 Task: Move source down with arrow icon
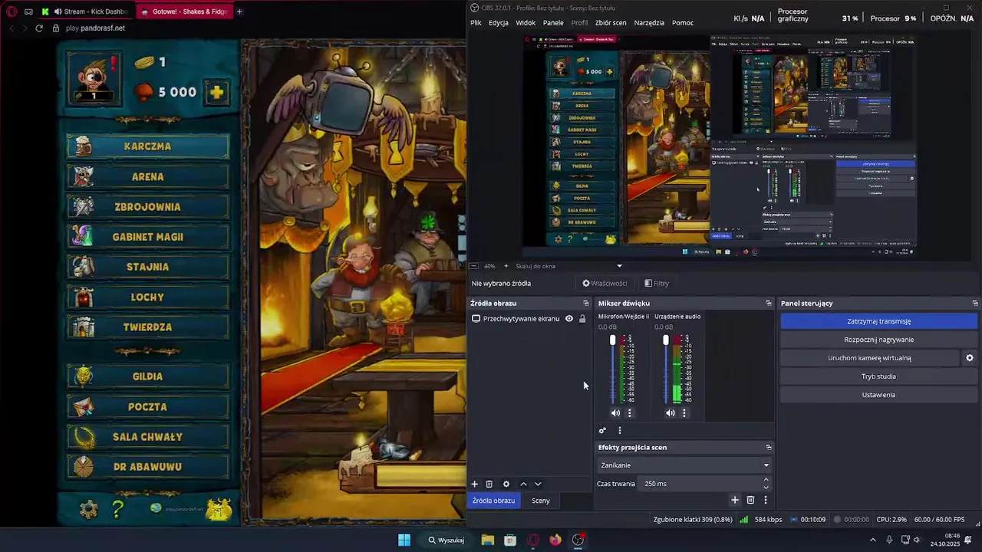(538, 485)
